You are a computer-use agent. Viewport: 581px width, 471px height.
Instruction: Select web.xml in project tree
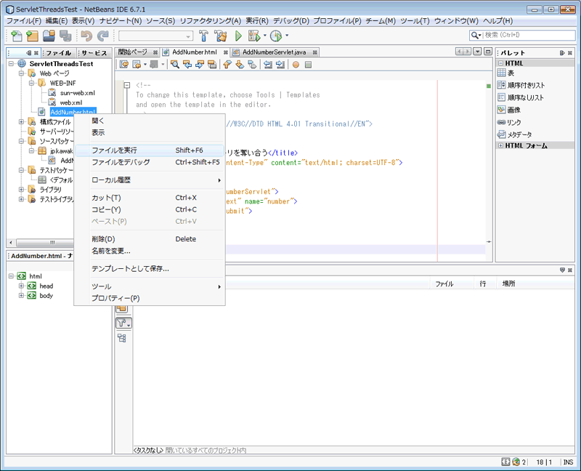[71, 102]
